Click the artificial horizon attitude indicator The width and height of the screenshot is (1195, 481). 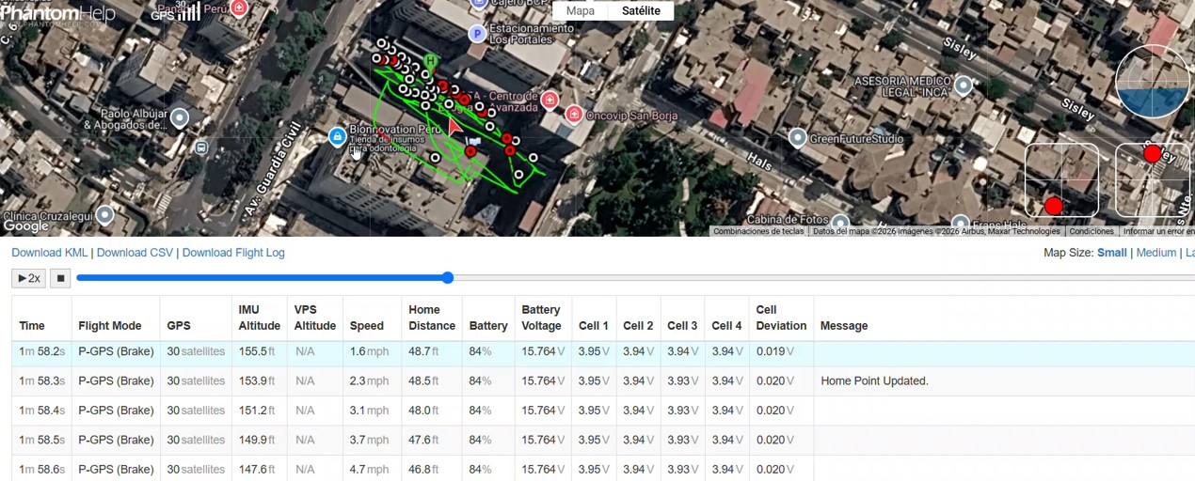[x=1154, y=81]
